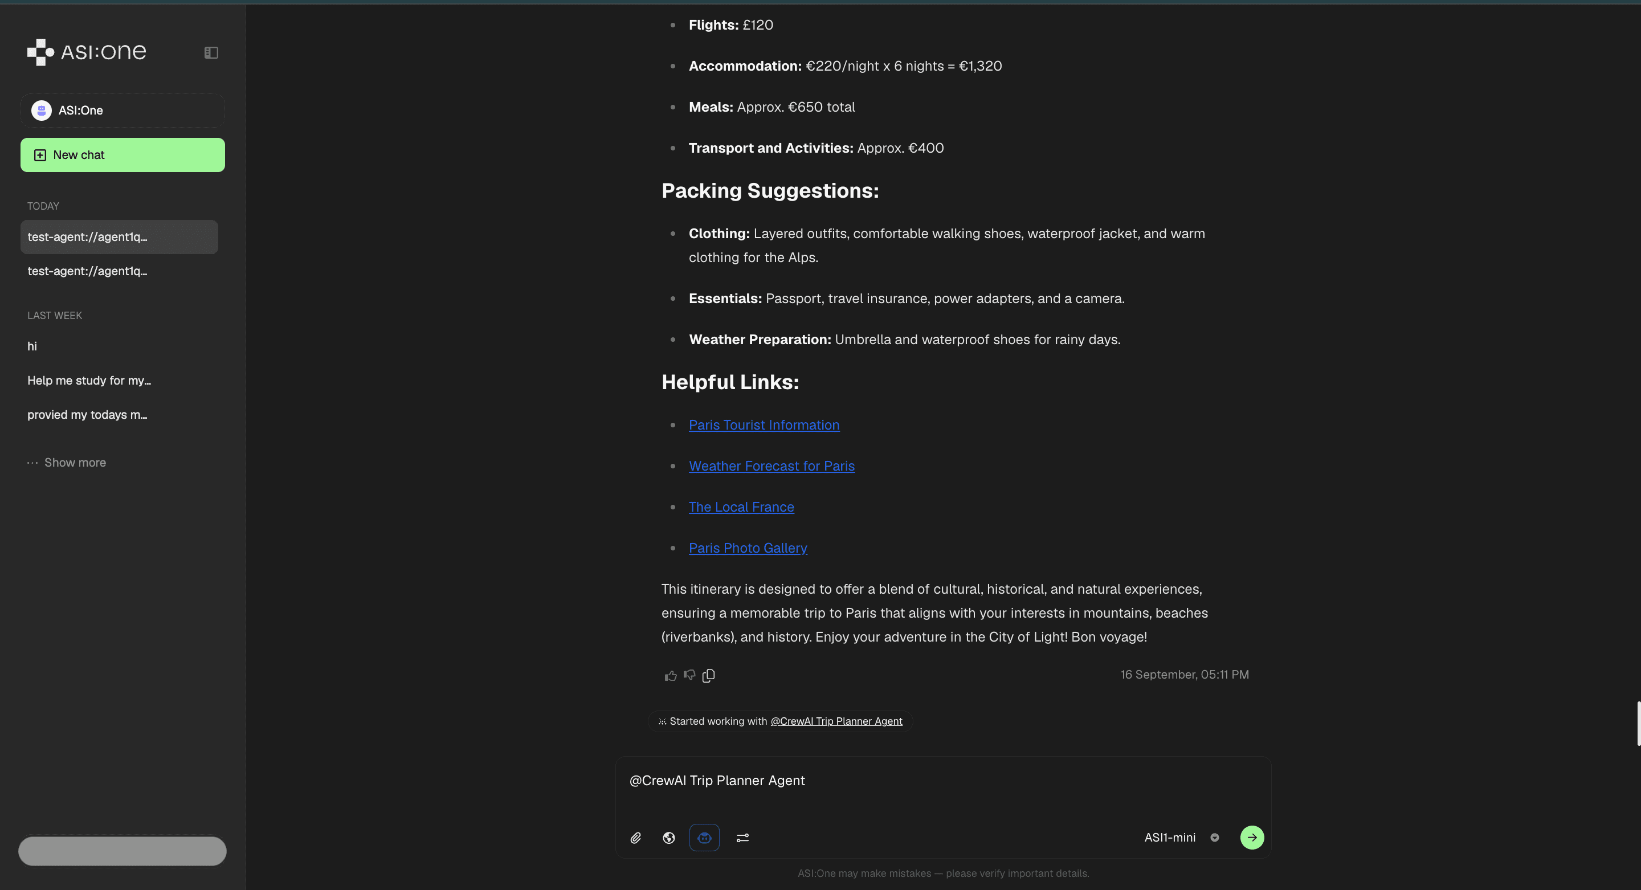Copy the response with copy icon
Screen dimensions: 1641x890
pyautogui.click(x=708, y=675)
